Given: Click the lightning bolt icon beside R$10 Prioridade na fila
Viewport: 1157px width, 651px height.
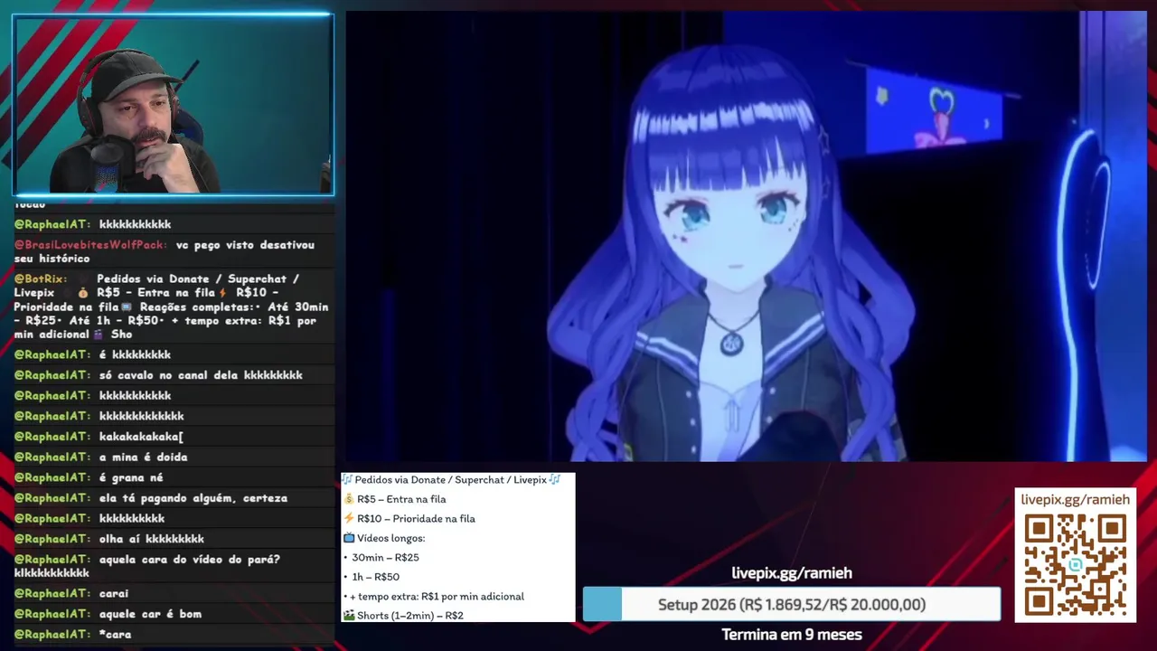Looking at the screenshot, I should 349,518.
